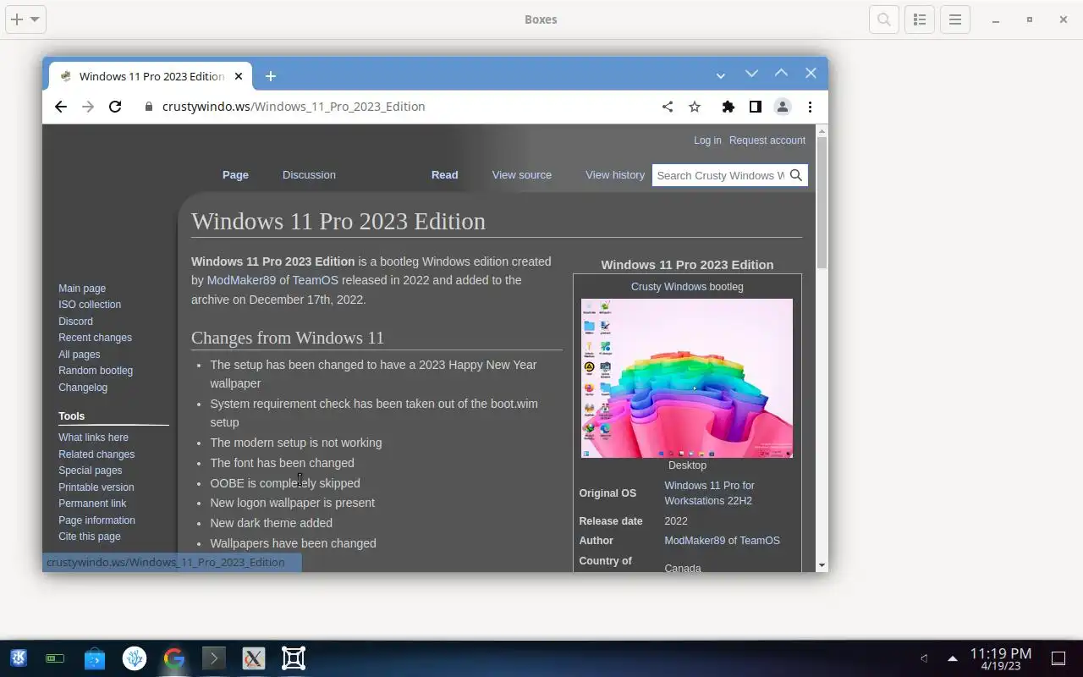Image resolution: width=1083 pixels, height=677 pixels.
Task: Click the battery icon in taskbar
Action: click(55, 658)
